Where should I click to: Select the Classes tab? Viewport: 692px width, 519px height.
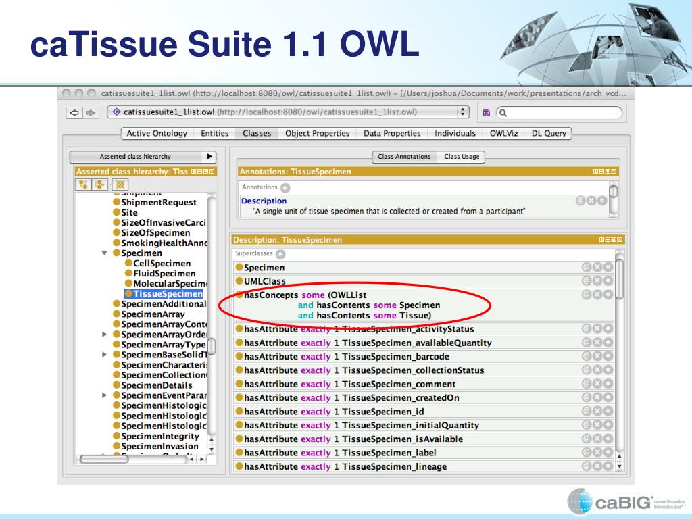click(x=257, y=133)
